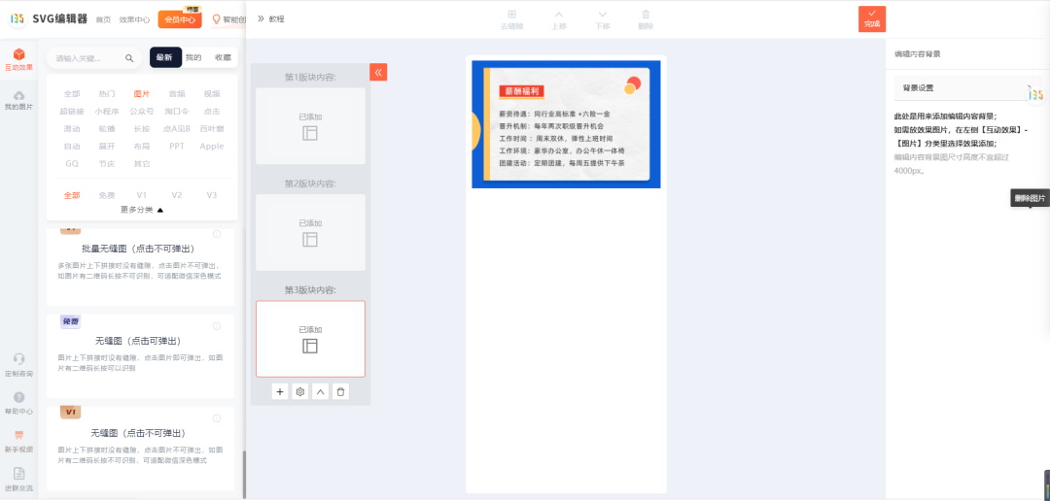This screenshot has height=501, width=1050.
Task: Open 效果中心 in top navigation
Action: 134,19
